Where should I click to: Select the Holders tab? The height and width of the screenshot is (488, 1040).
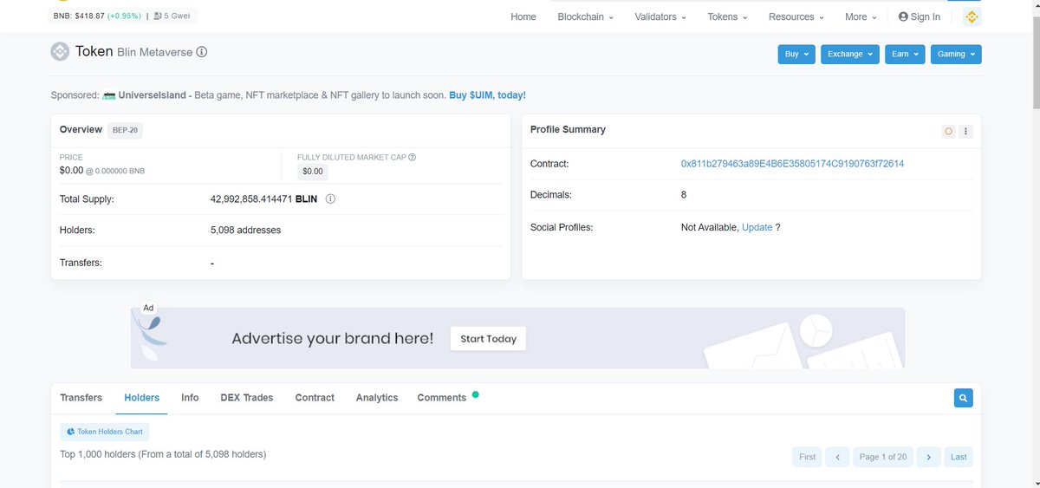(142, 398)
